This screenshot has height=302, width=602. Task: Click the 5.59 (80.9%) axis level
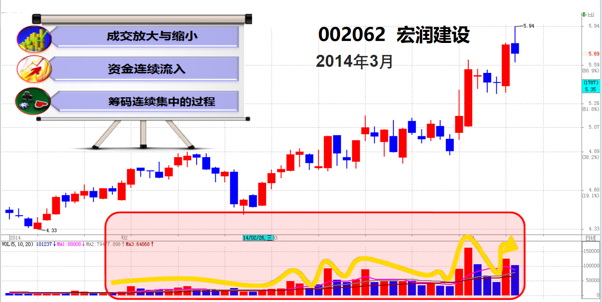click(591, 68)
